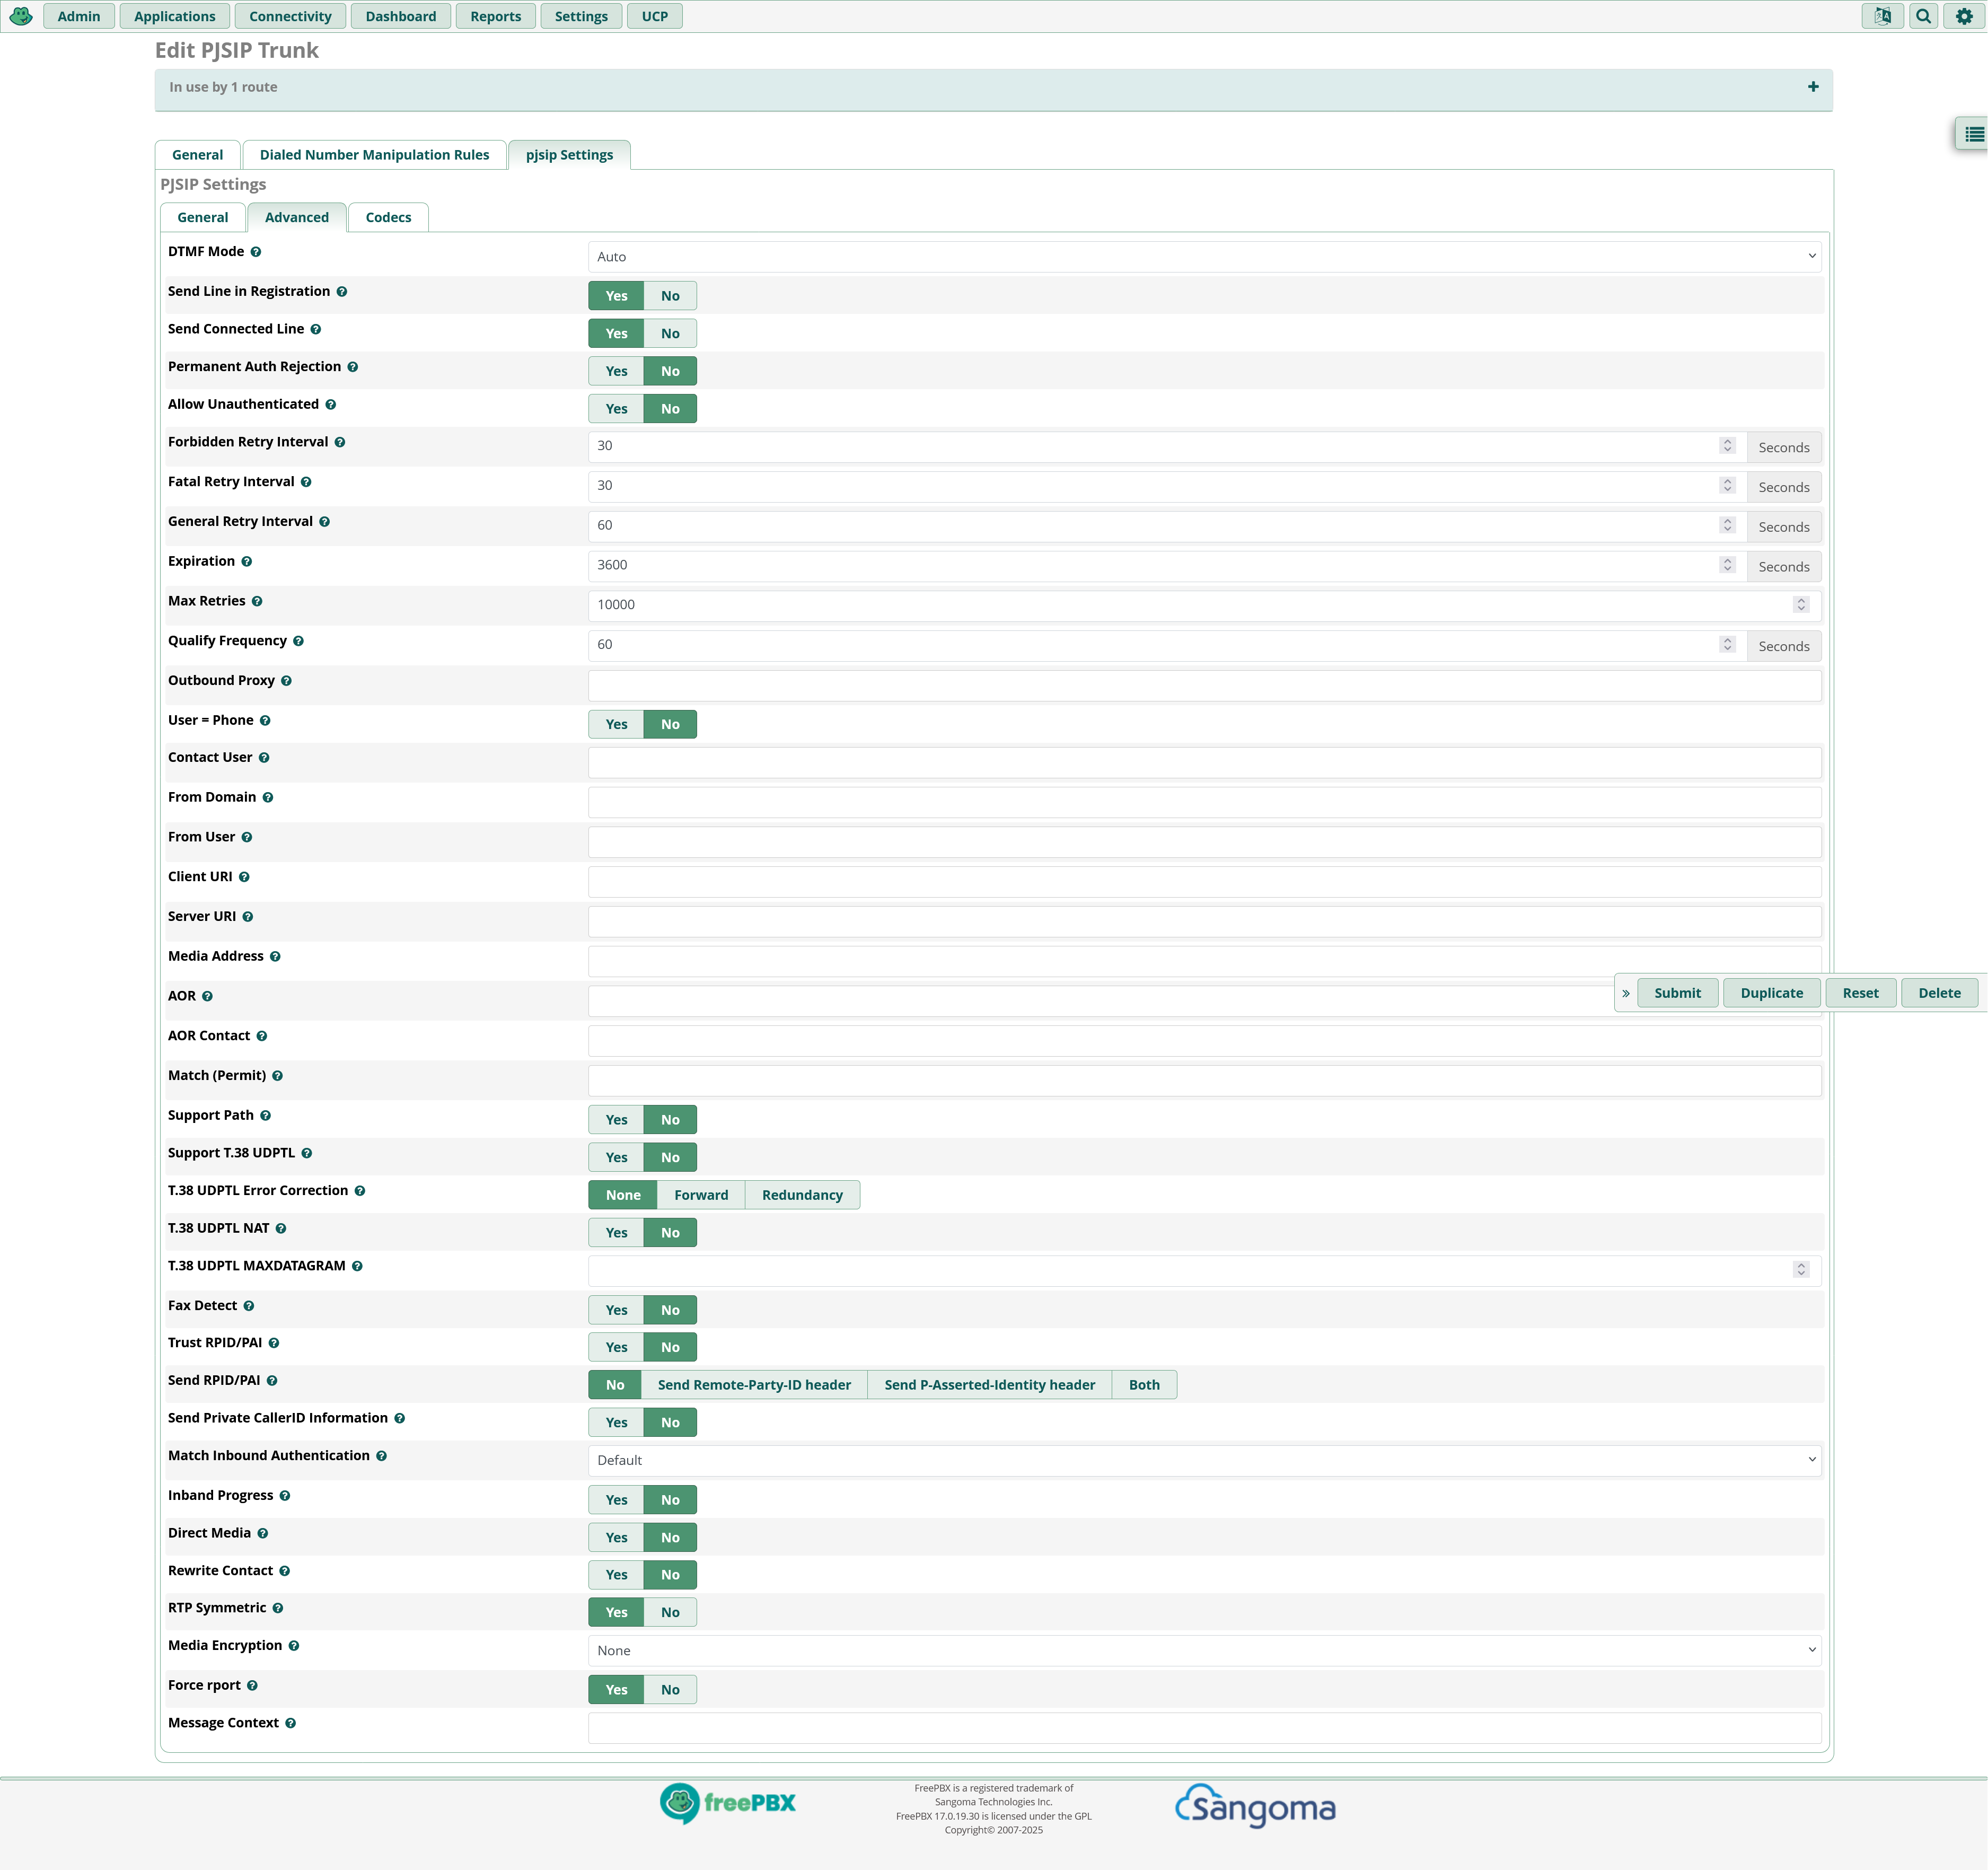Open the Connectivity menu

pos(290,16)
